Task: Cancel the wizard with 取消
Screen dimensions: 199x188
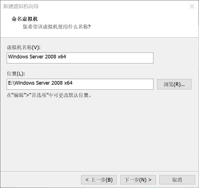Action: [177, 180]
